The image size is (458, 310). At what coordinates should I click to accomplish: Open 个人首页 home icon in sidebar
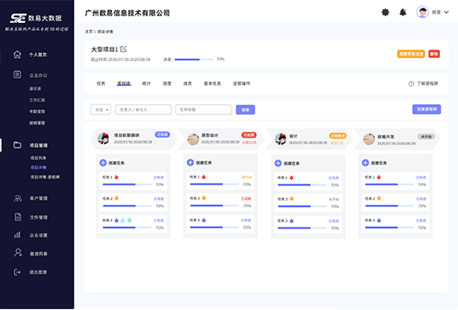click(17, 55)
